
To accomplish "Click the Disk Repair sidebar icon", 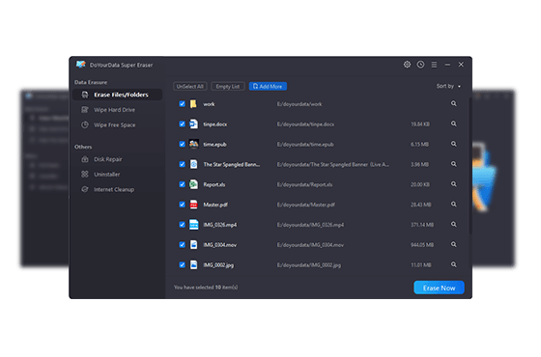I will (85, 159).
